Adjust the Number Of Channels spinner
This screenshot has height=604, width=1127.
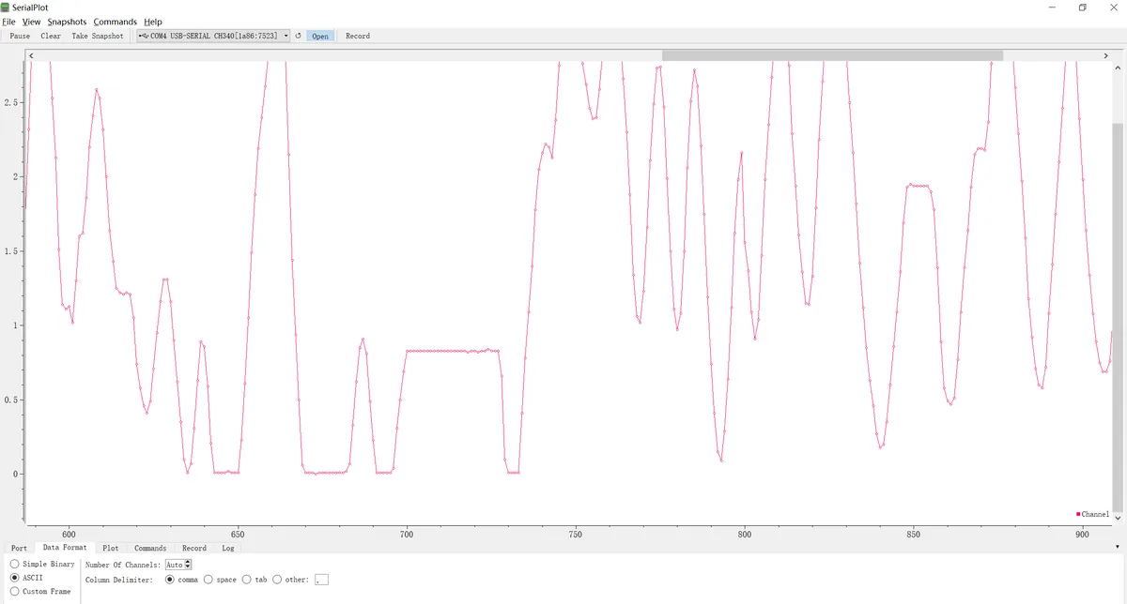click(178, 565)
